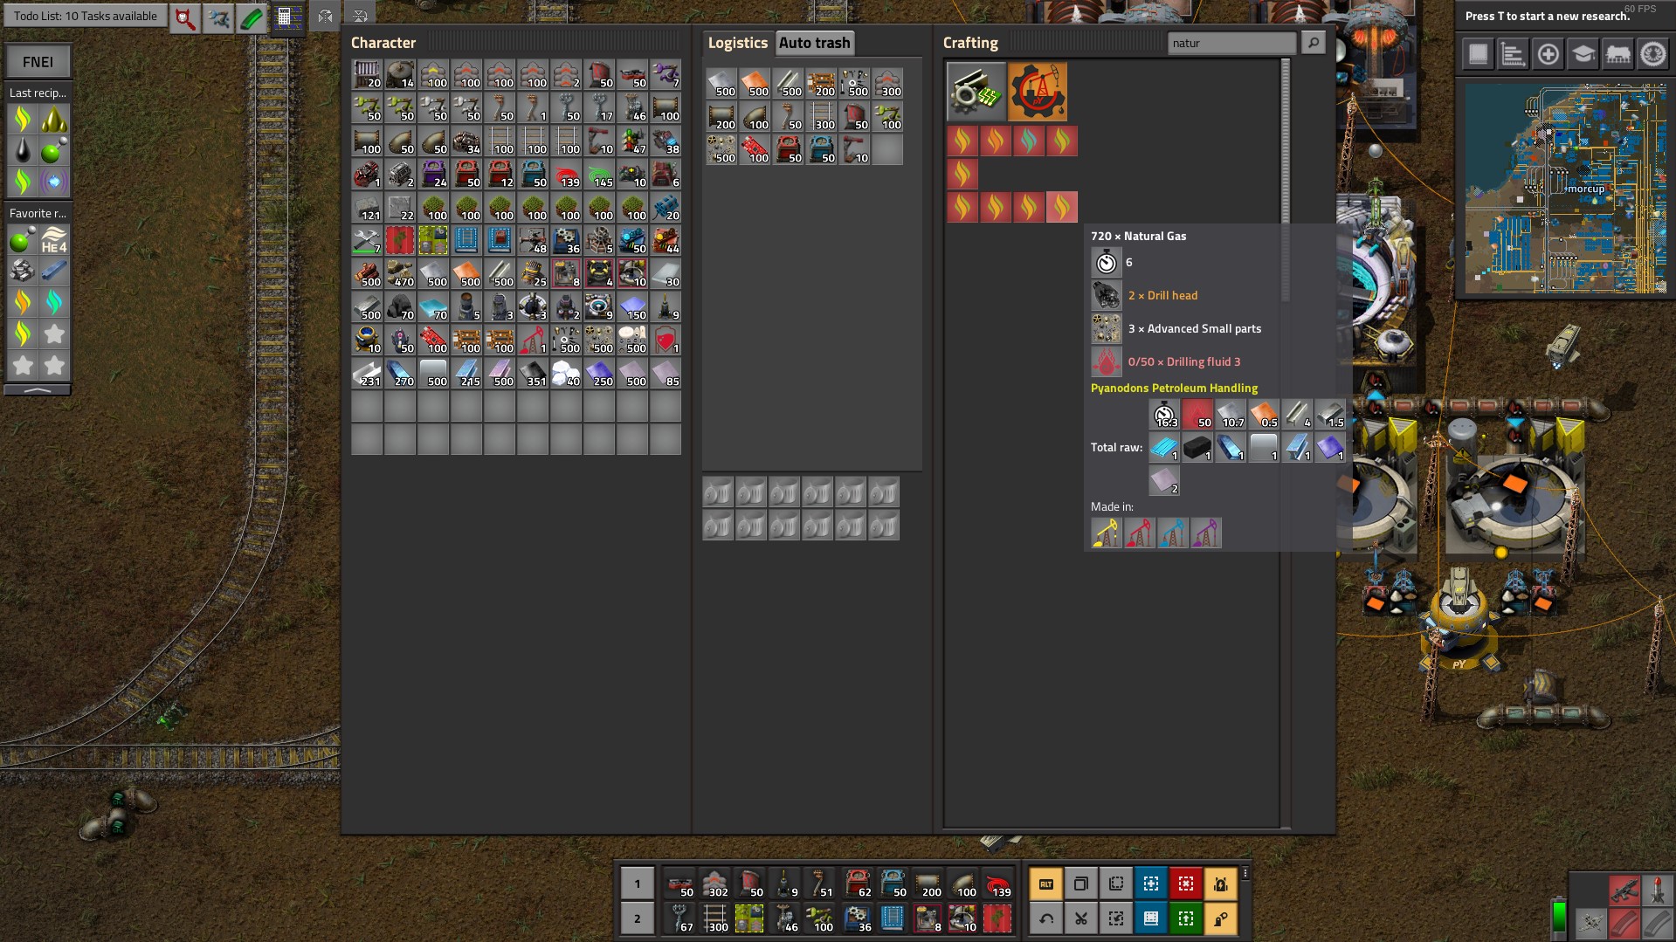1676x942 pixels.
Task: Pick up the 145 green wire stack
Action: pos(599,174)
